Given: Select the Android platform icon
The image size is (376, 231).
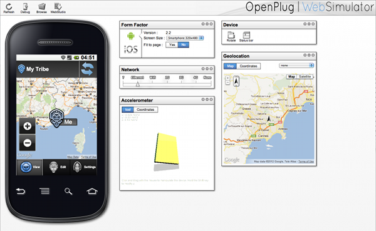Looking at the screenshot, I should click(131, 36).
